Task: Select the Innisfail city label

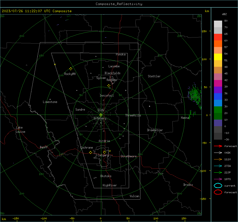Action: (107, 96)
